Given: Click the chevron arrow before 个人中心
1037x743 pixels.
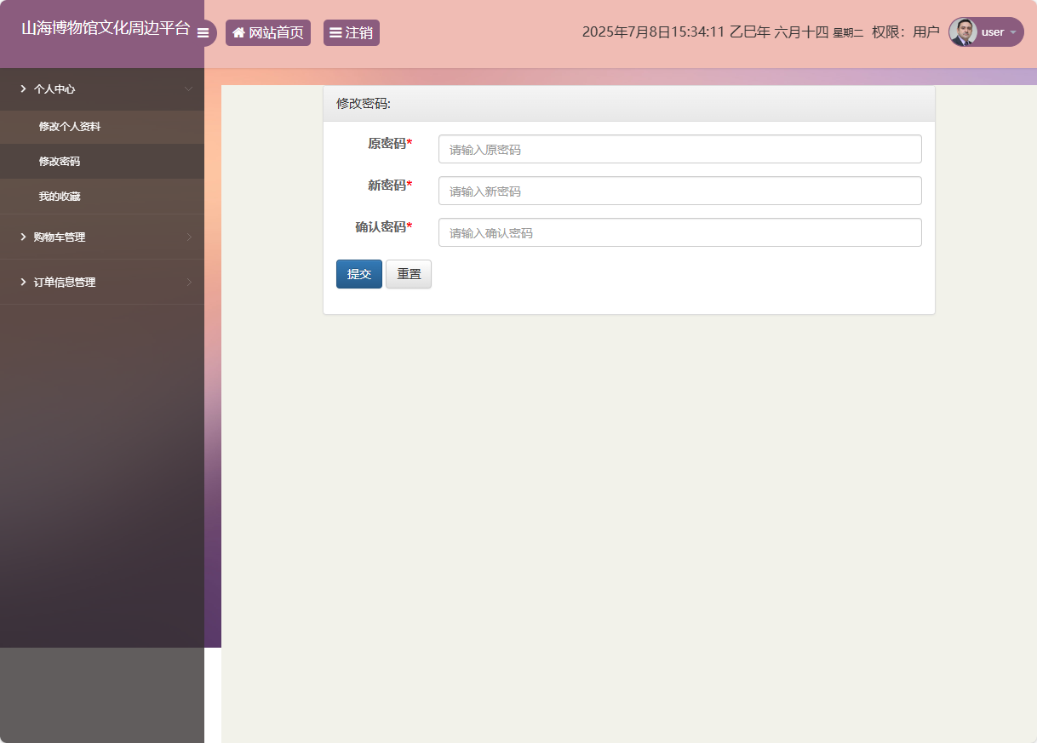Looking at the screenshot, I should tap(23, 89).
